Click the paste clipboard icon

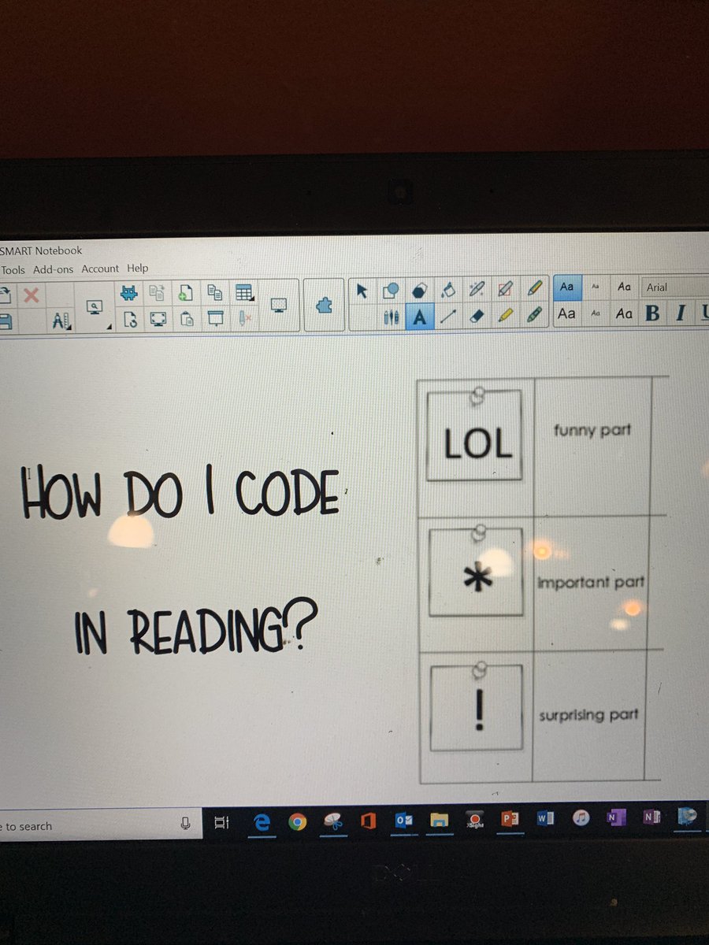coord(187,318)
